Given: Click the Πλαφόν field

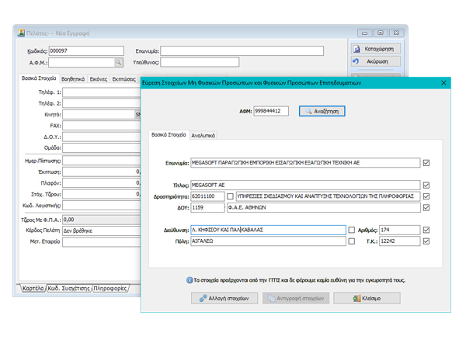Looking at the screenshot, I should click(101, 183).
